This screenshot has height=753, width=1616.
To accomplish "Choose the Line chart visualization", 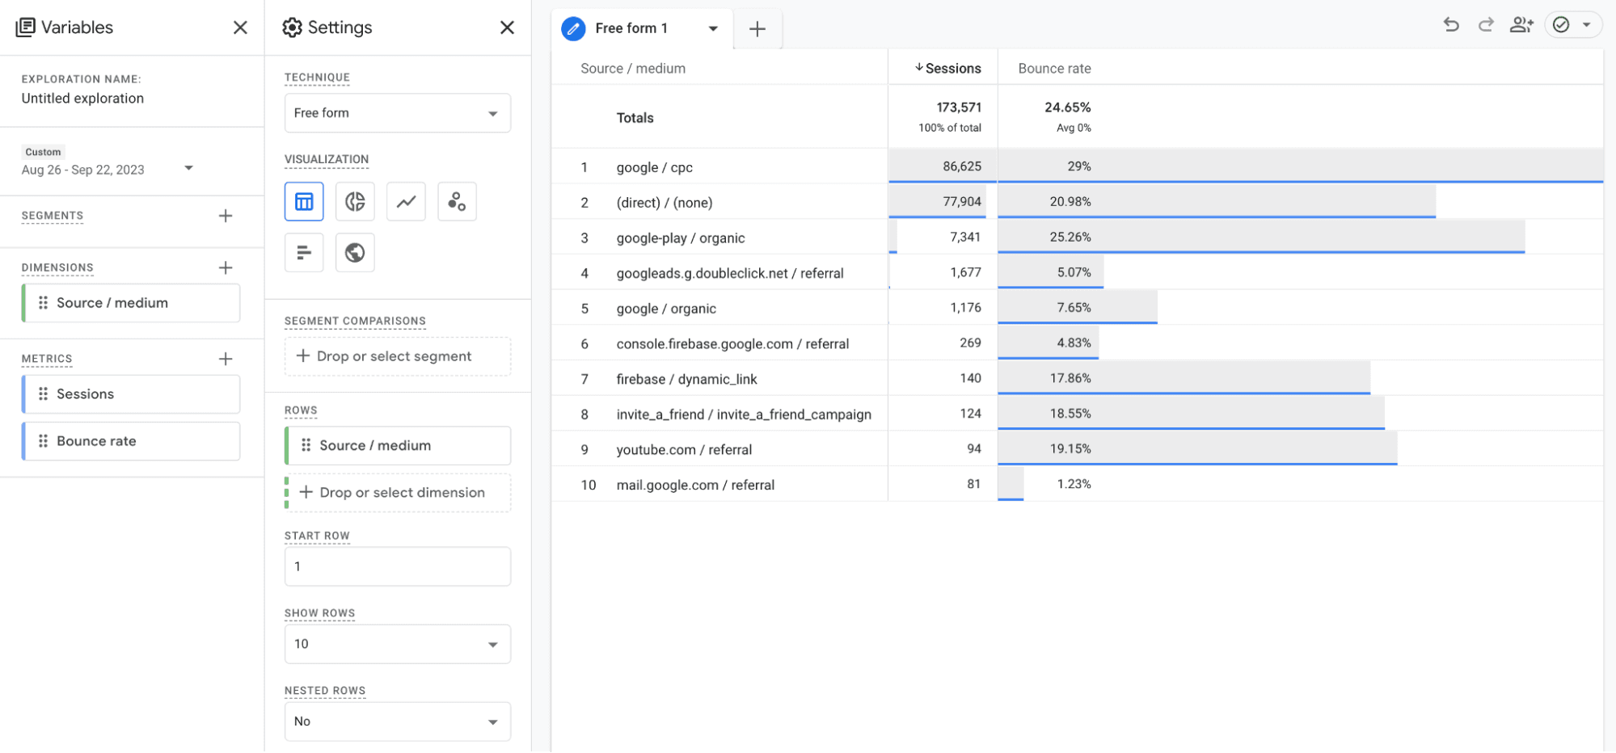I will [x=406, y=201].
